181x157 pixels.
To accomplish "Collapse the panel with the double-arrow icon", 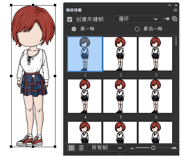I will [169, 5].
